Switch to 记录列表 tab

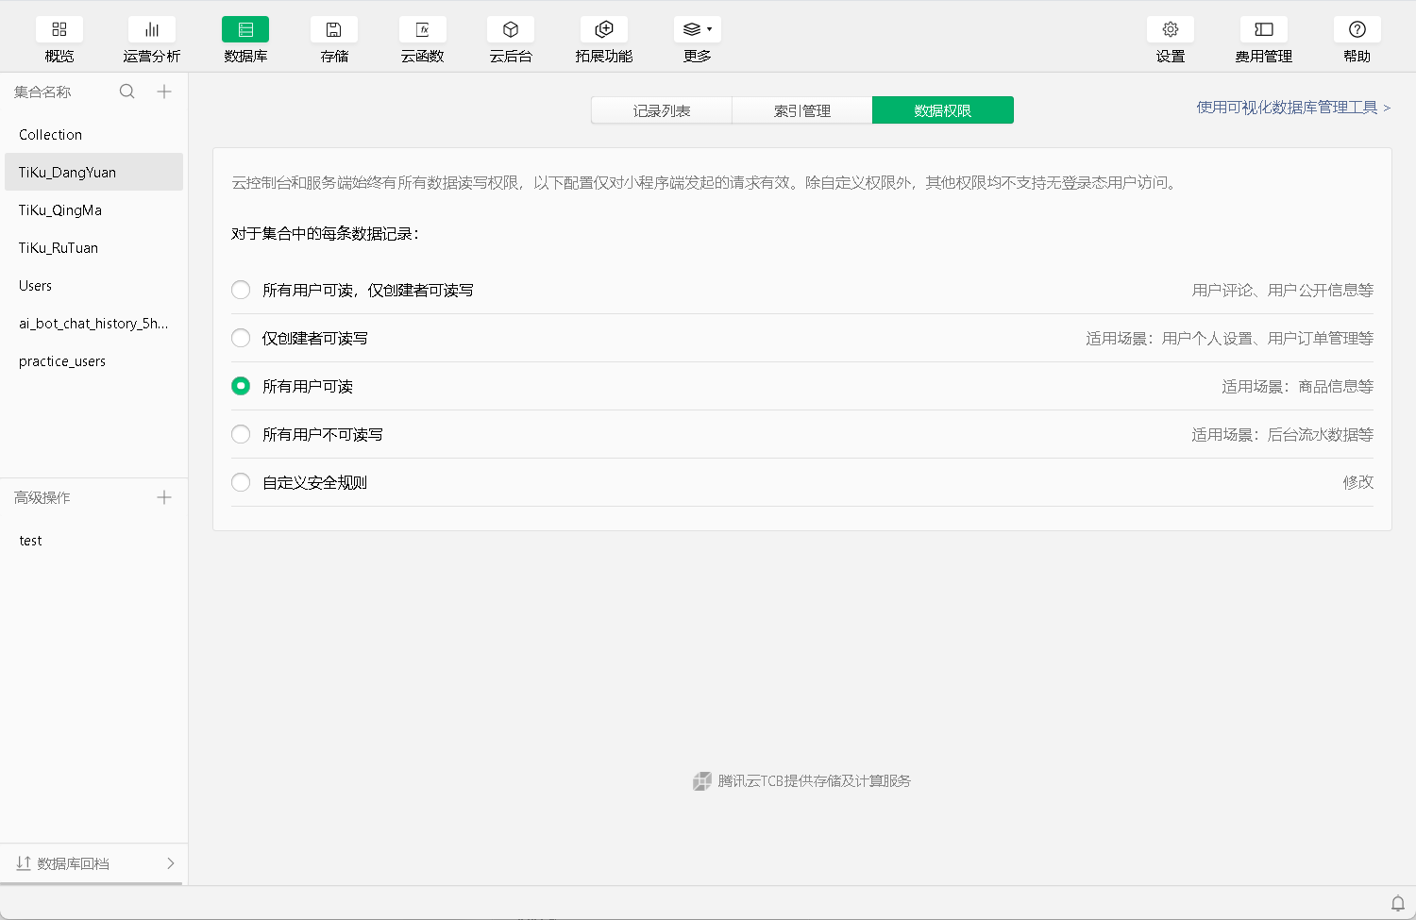(x=662, y=110)
